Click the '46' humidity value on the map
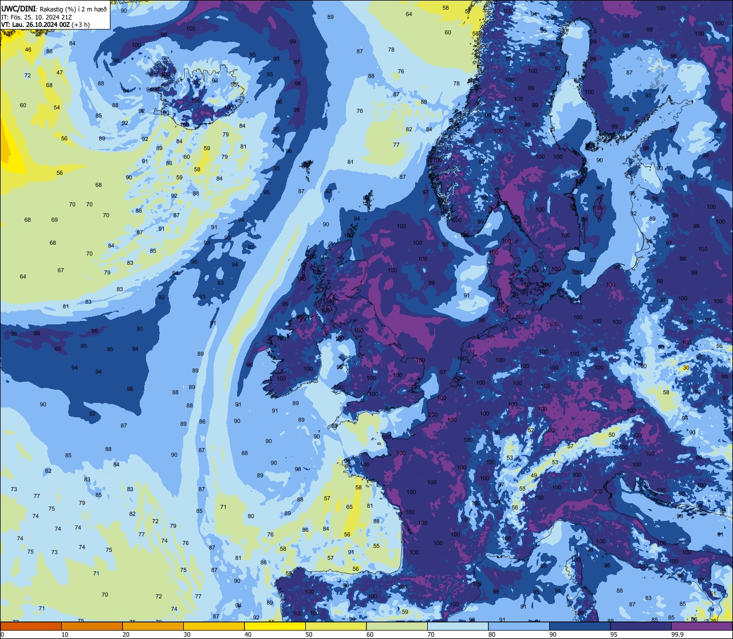 coord(28,50)
